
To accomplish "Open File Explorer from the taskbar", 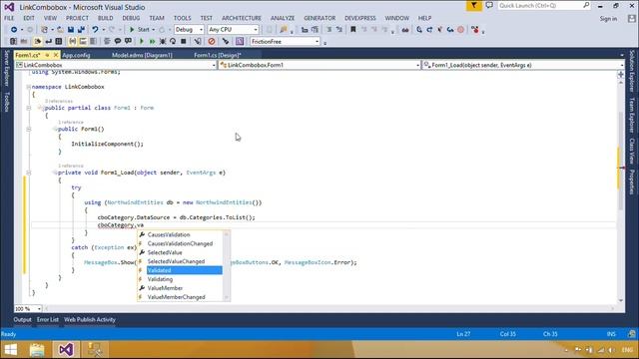I will tap(37, 350).
